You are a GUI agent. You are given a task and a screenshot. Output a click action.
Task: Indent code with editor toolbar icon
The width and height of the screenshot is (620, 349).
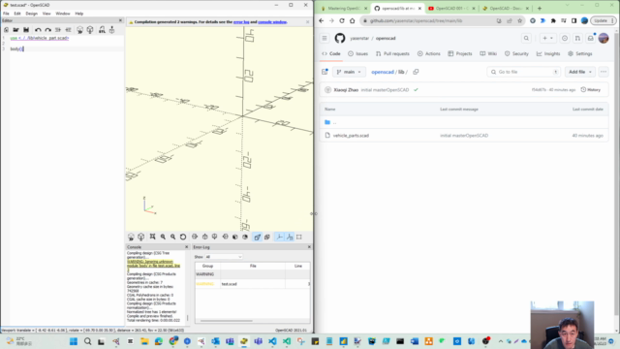pos(58,30)
